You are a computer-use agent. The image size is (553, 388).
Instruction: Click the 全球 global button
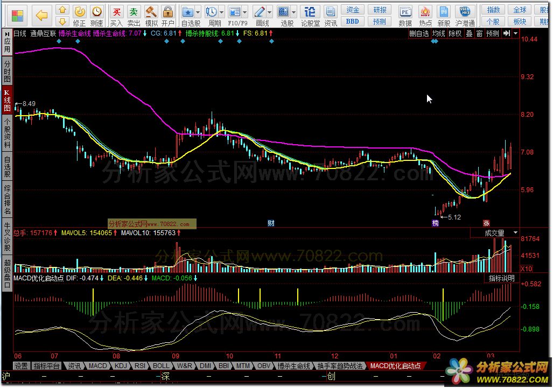pyautogui.click(x=520, y=10)
